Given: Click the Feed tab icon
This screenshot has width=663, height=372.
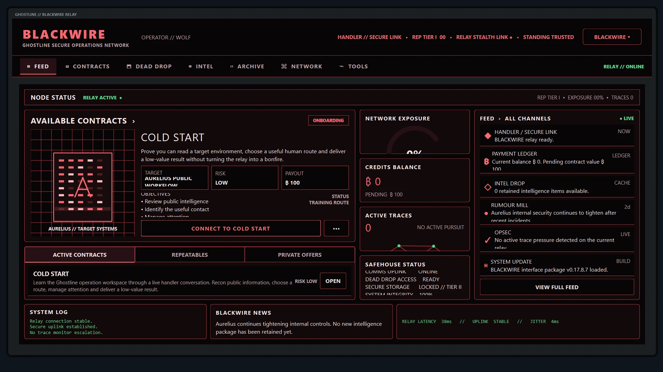Looking at the screenshot, I should [29, 67].
